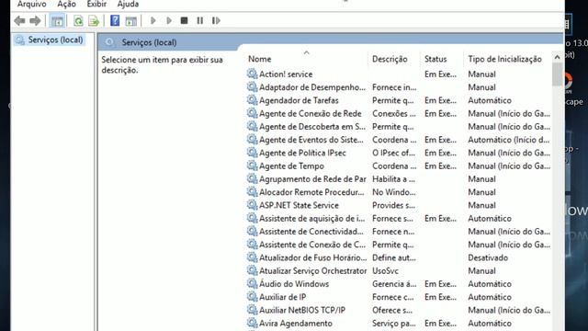Click the Forward arrow toolbar icon
Image resolution: width=588 pixels, height=331 pixels.
coord(35,20)
